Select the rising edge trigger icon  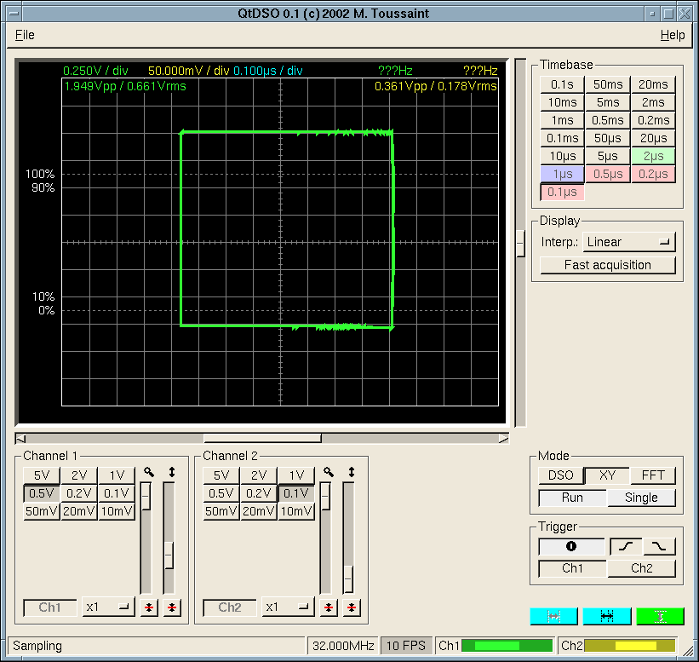625,547
